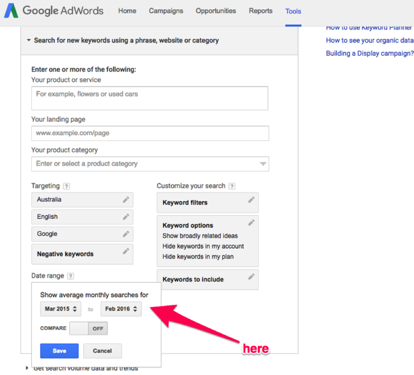The height and width of the screenshot is (375, 414).
Task: Toggle the COMPARE switch
Action: coord(88,329)
